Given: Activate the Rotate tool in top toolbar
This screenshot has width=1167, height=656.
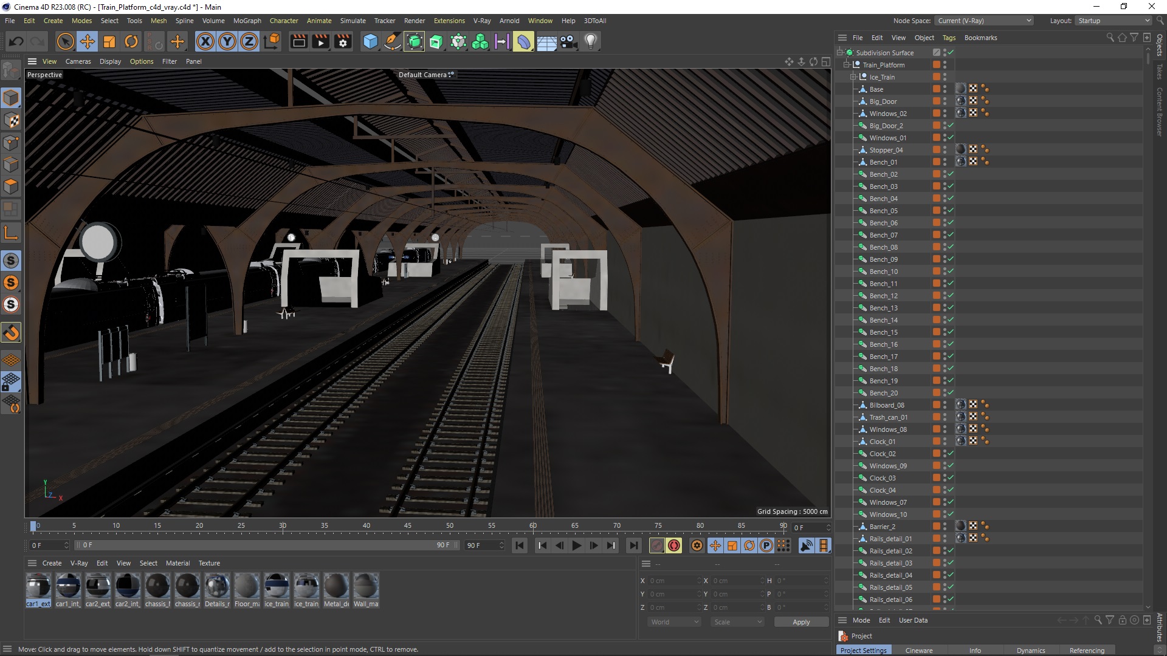Looking at the screenshot, I should [131, 41].
